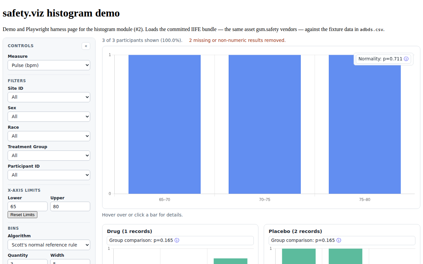Open the Treatment Group filter dropdown
This screenshot has width=423, height=264.
[49, 155]
